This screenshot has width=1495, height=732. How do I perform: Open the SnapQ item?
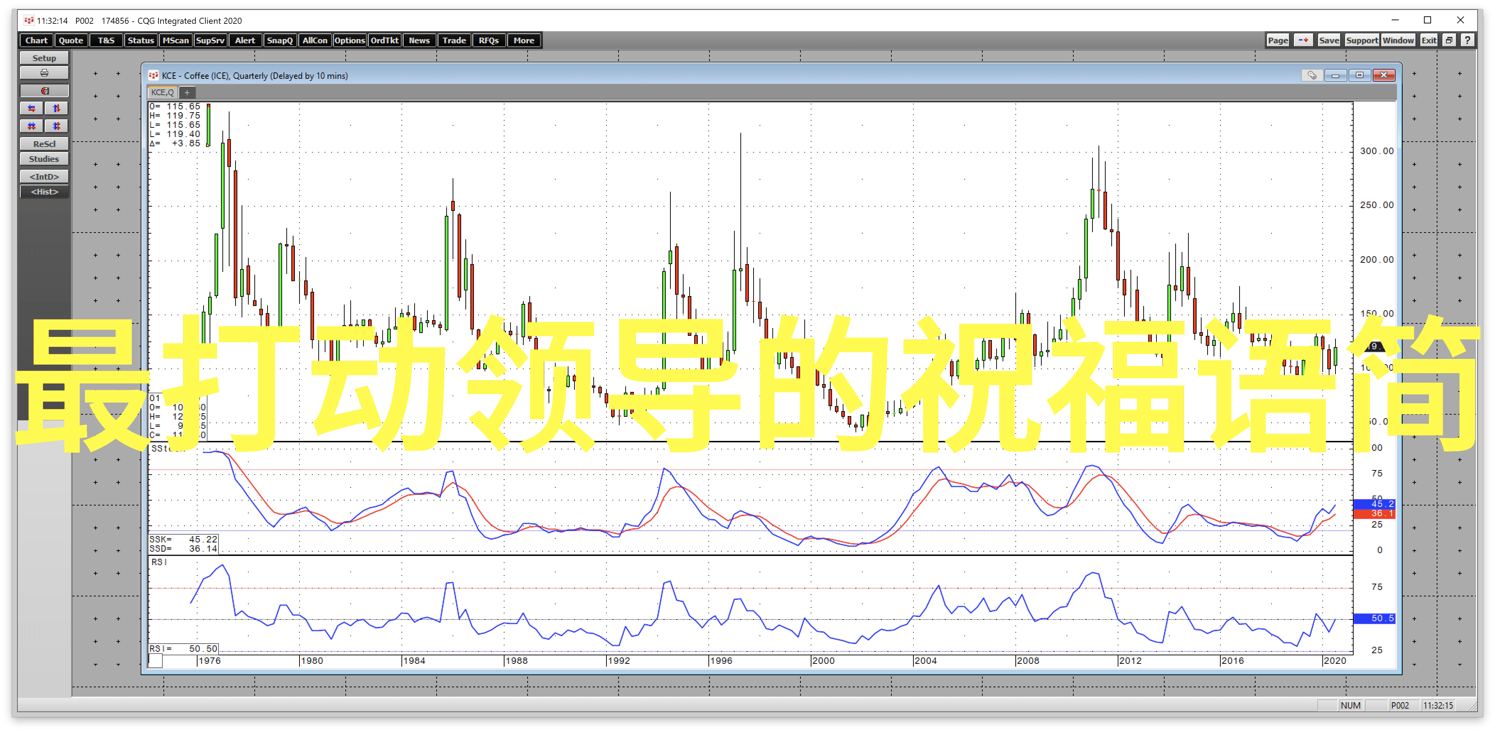[x=280, y=40]
